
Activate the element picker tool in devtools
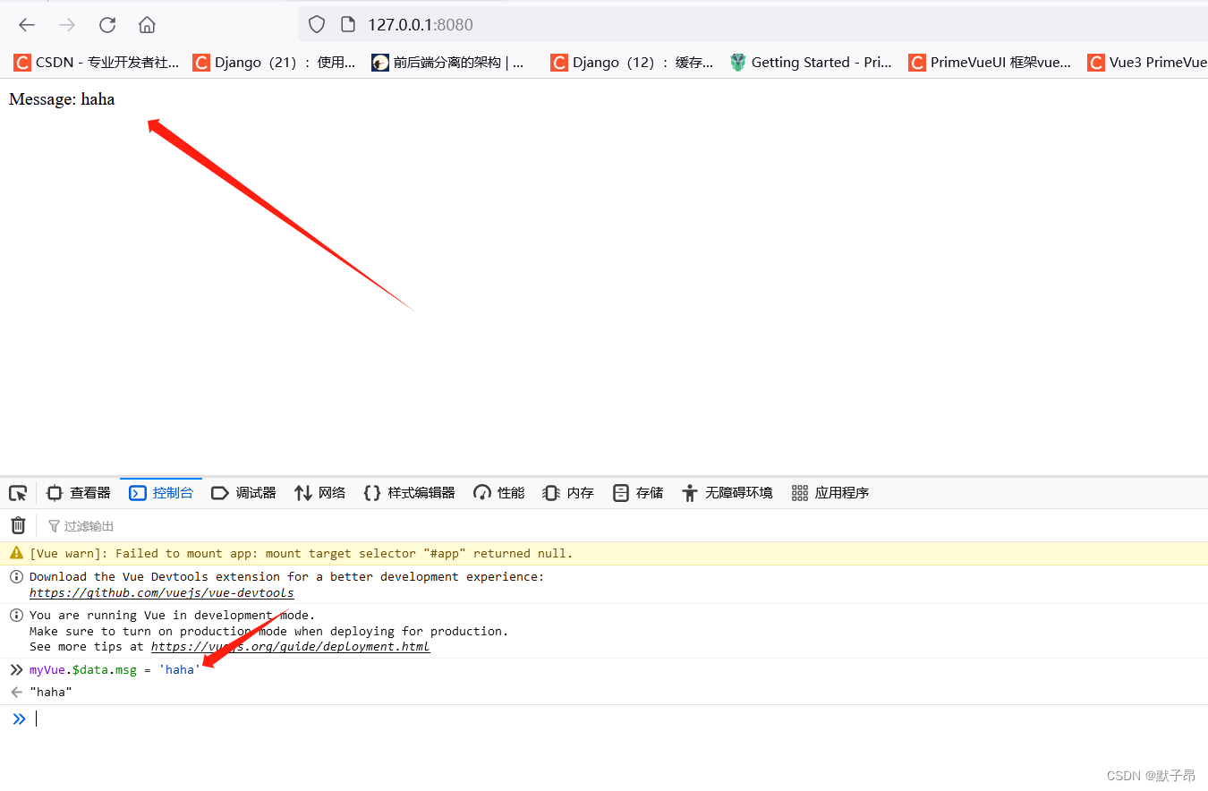18,493
